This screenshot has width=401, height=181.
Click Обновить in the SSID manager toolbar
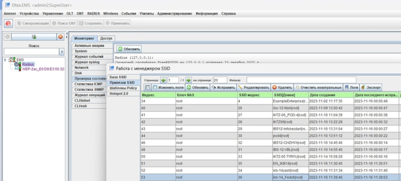pyautogui.click(x=197, y=88)
